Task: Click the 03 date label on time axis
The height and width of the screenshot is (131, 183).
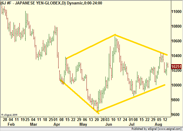Action: (107, 120)
